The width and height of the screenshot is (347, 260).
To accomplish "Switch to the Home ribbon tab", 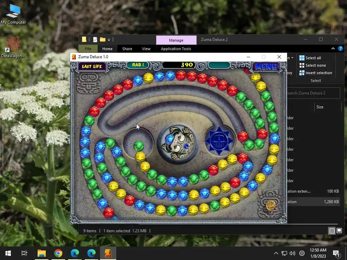I will pos(107,49).
